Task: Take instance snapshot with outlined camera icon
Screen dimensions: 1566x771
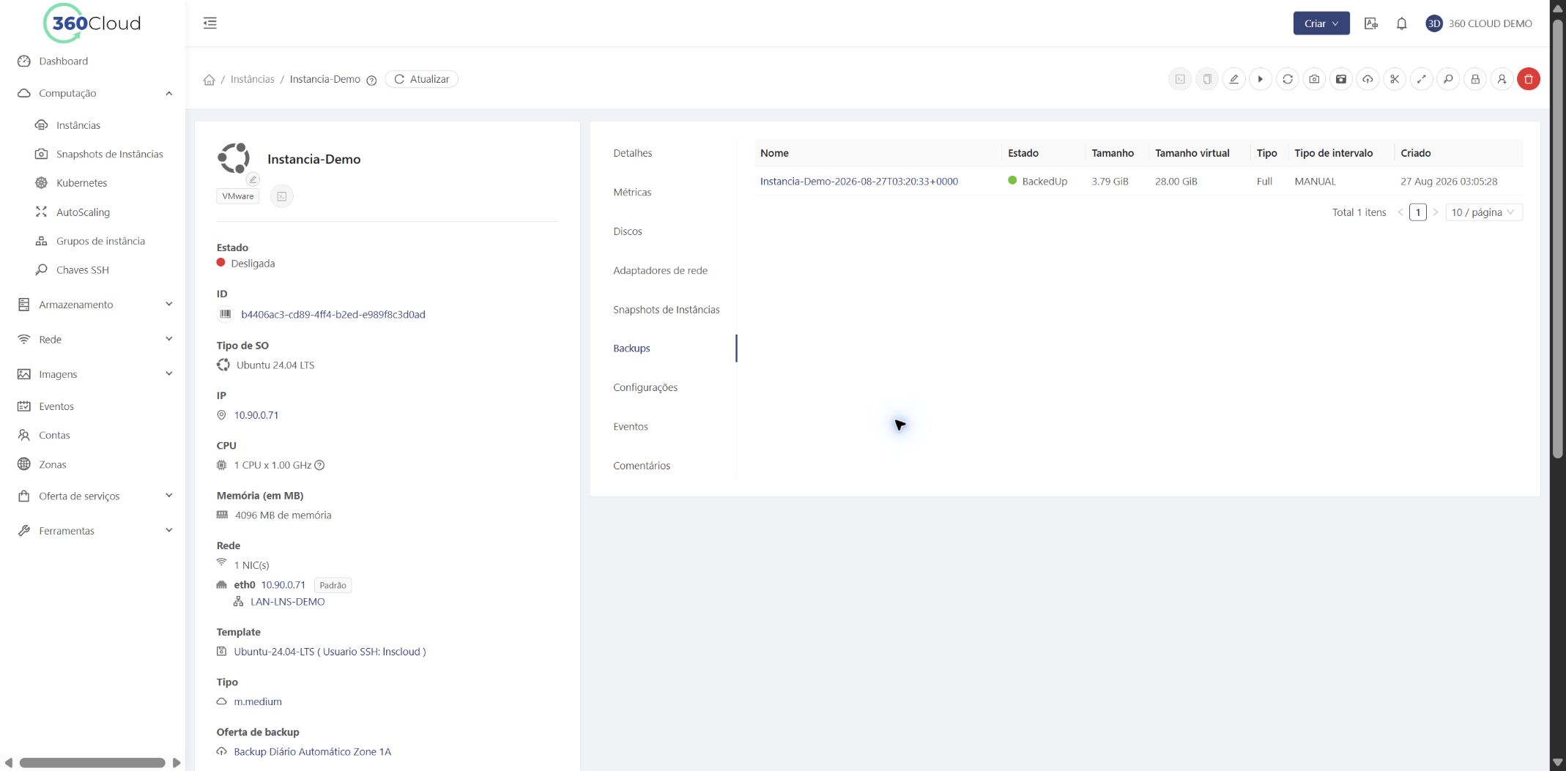Action: (x=1314, y=79)
